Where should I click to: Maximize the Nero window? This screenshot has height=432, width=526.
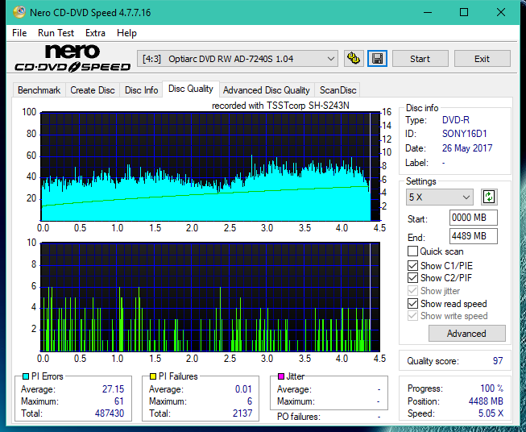click(x=464, y=12)
